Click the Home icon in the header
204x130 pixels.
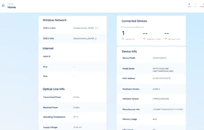(3, 6)
